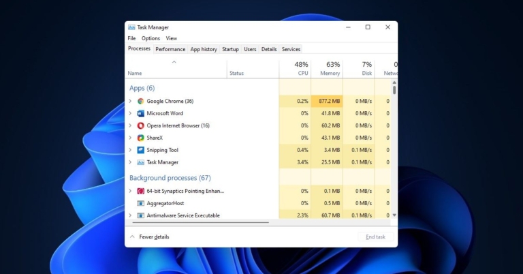
Task: Select the Google Chrome (36) row text
Action: tap(170, 101)
